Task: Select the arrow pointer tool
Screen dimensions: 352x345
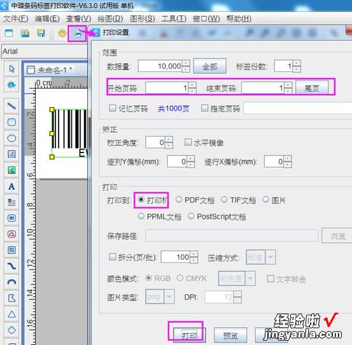Action: click(x=11, y=69)
